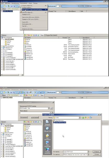Select the backup folder in upper catalog tree
Screen dimensions: 109x158
(8, 41)
